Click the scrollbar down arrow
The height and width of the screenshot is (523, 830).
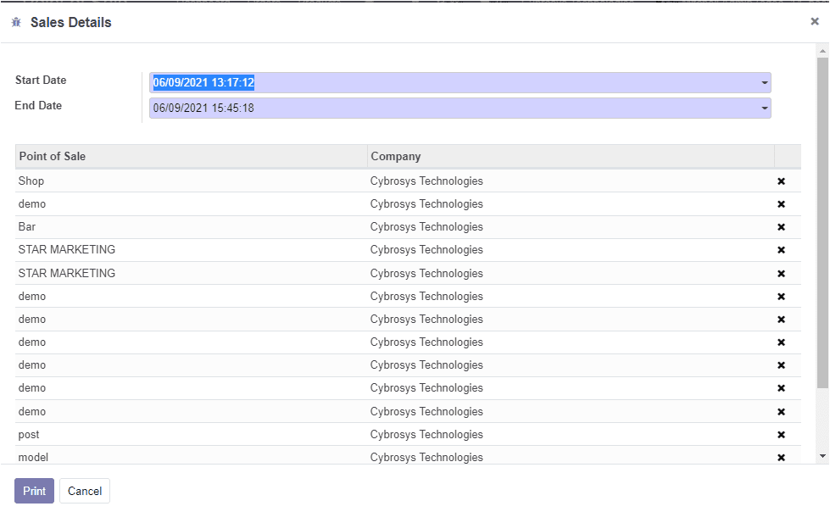click(x=822, y=456)
